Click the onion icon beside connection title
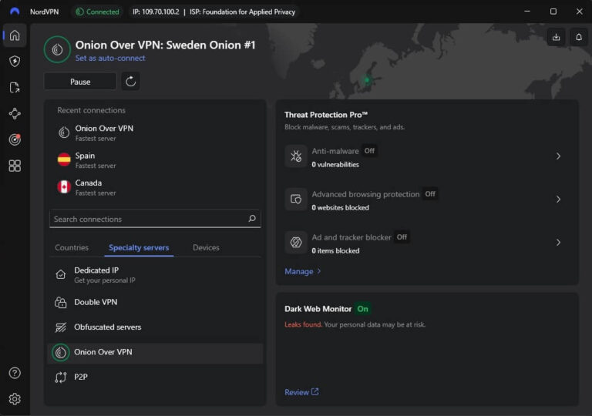This screenshot has height=416, width=592. tap(57, 49)
